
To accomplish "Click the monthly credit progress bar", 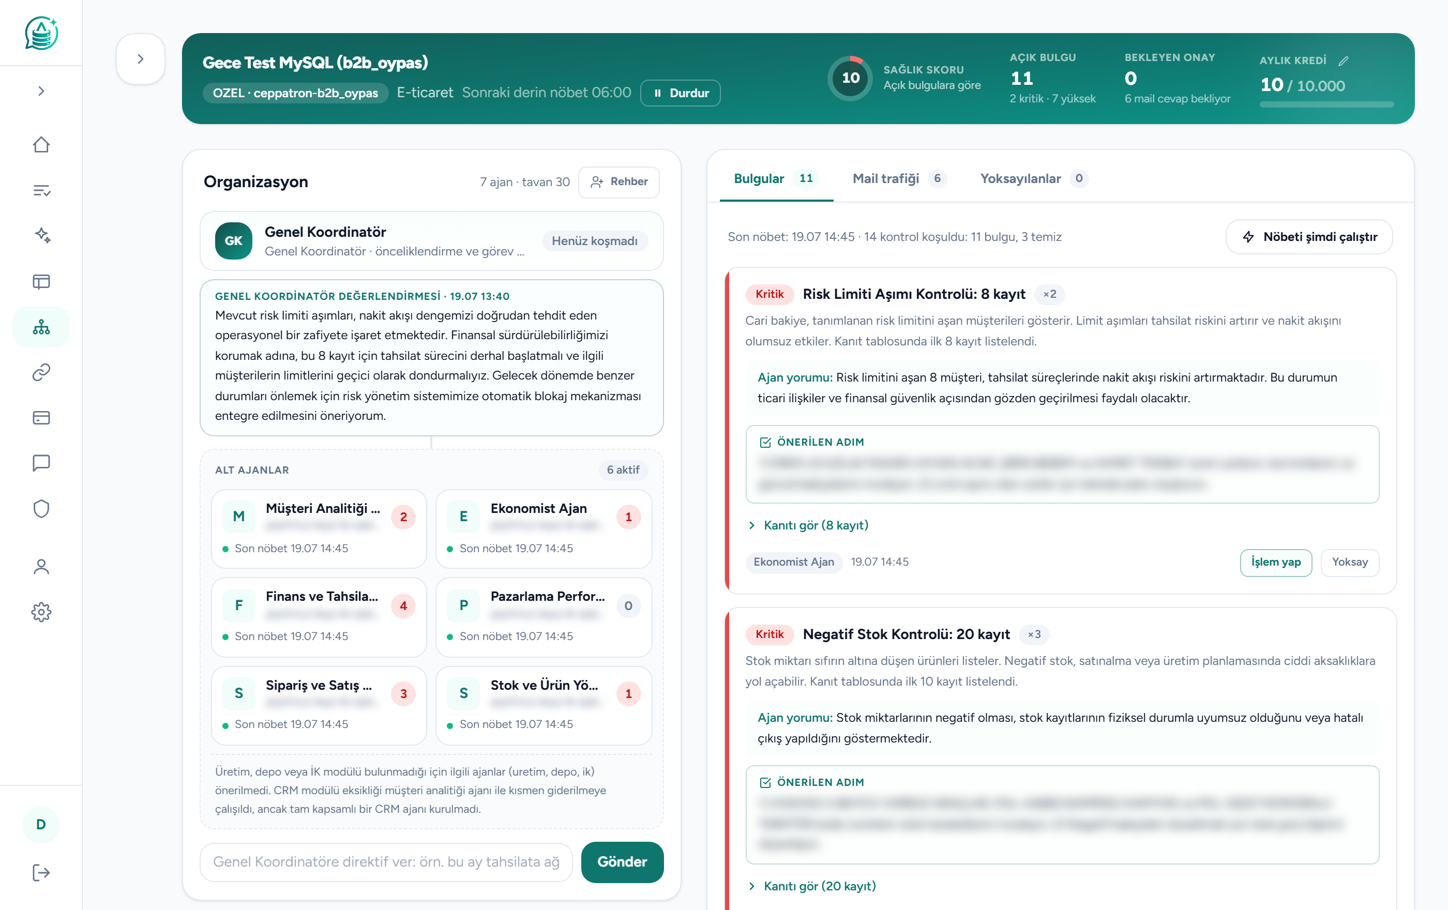I will click(x=1326, y=104).
